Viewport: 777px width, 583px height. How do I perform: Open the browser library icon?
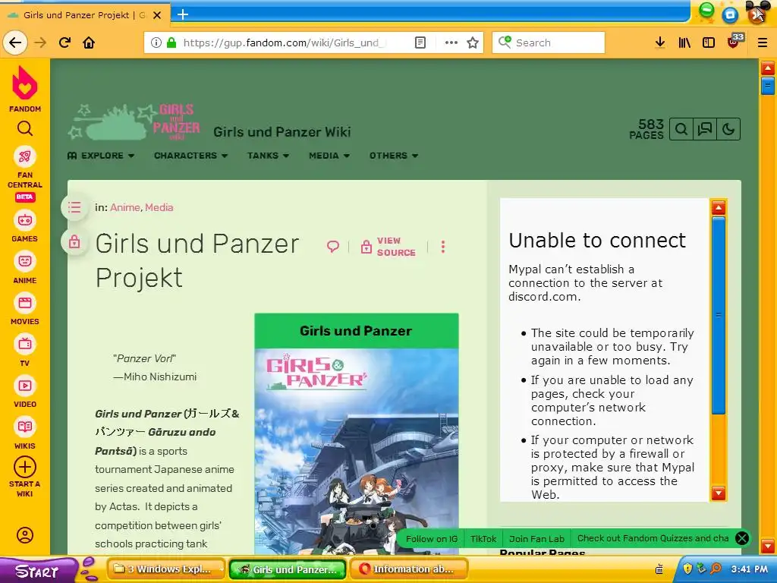pyautogui.click(x=684, y=43)
